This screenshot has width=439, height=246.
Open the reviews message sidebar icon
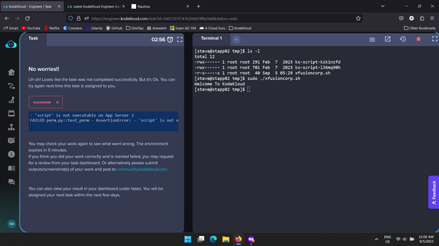[x=11, y=141]
